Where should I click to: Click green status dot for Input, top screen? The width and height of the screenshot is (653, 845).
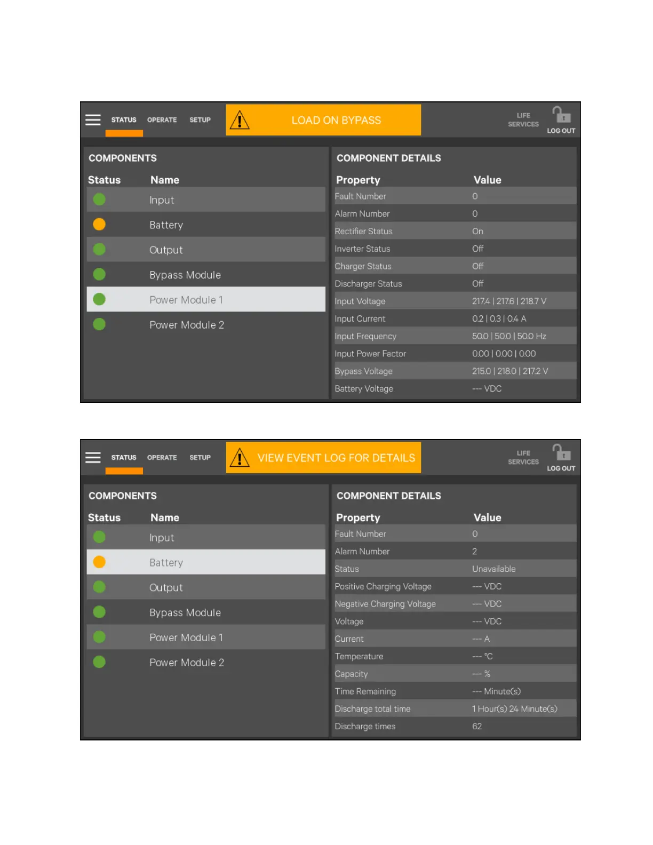99,199
